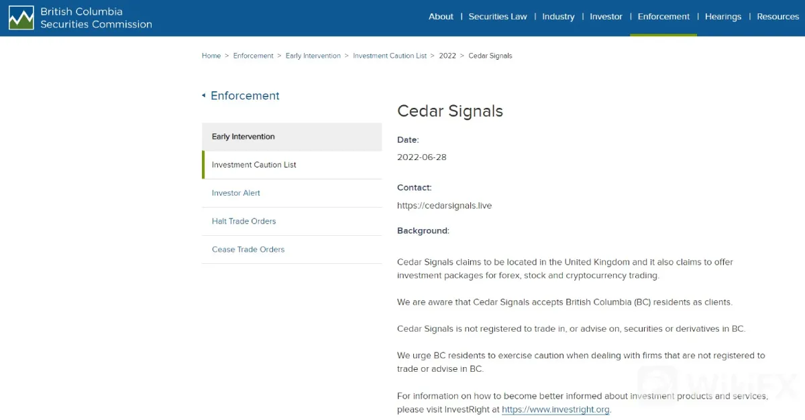Select Early Intervention in sidebar

292,137
